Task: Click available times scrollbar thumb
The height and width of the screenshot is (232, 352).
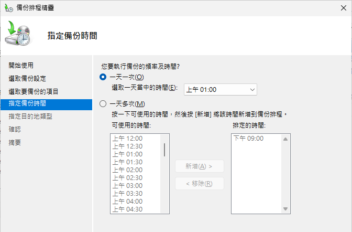Action: (x=165, y=149)
